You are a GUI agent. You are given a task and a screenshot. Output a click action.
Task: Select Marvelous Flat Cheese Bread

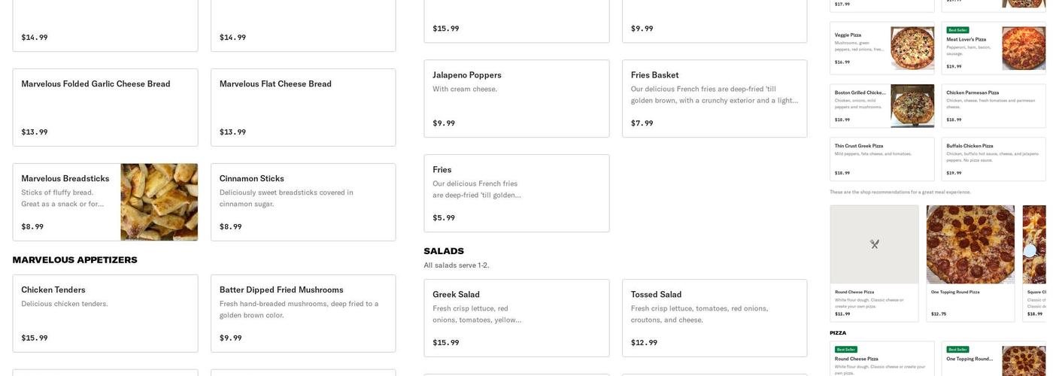coord(302,108)
